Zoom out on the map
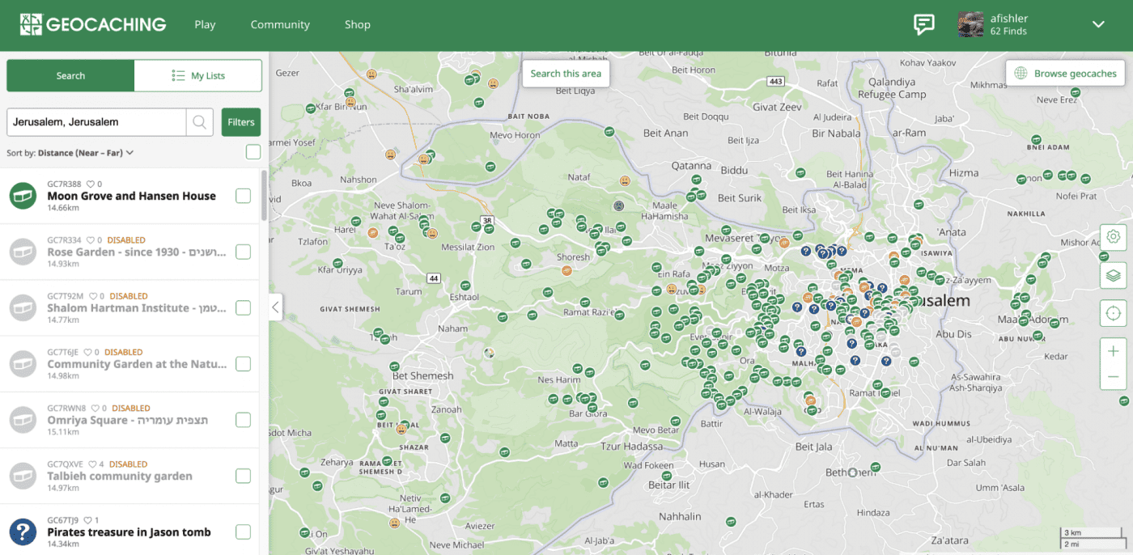Viewport: 1133px width, 555px height. pos(1114,377)
